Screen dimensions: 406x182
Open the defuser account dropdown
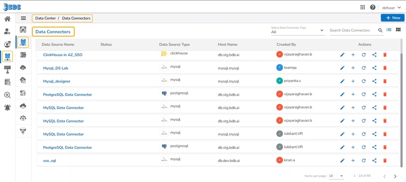coord(391,8)
